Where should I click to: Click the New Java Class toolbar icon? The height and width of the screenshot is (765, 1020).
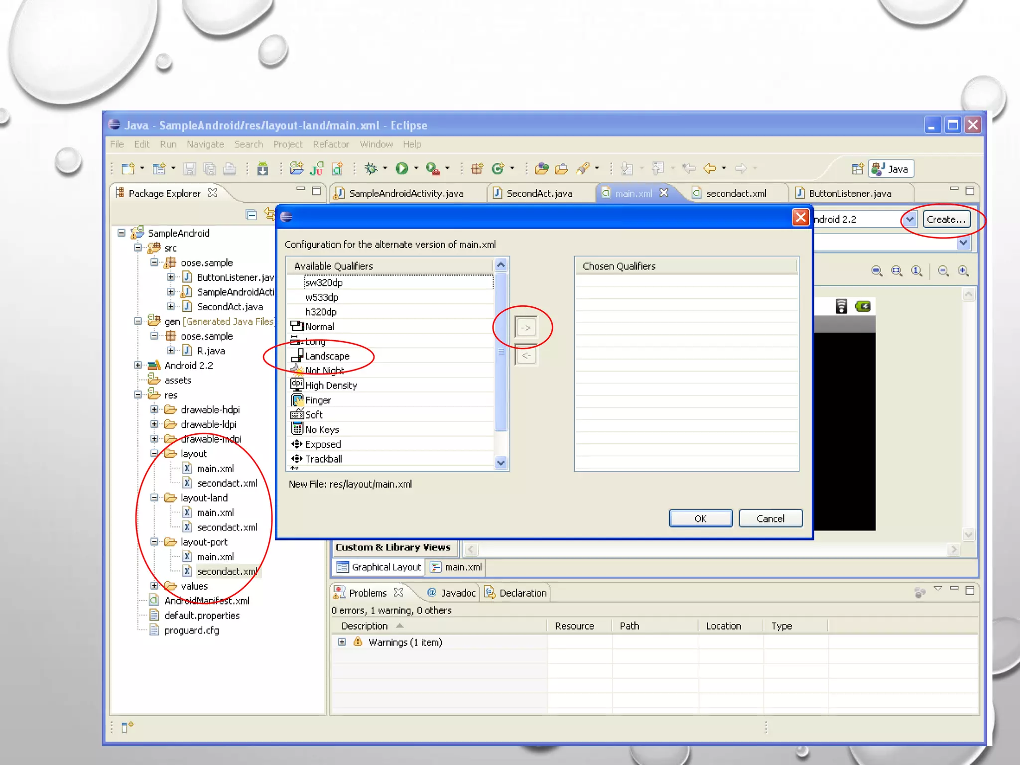click(x=498, y=169)
